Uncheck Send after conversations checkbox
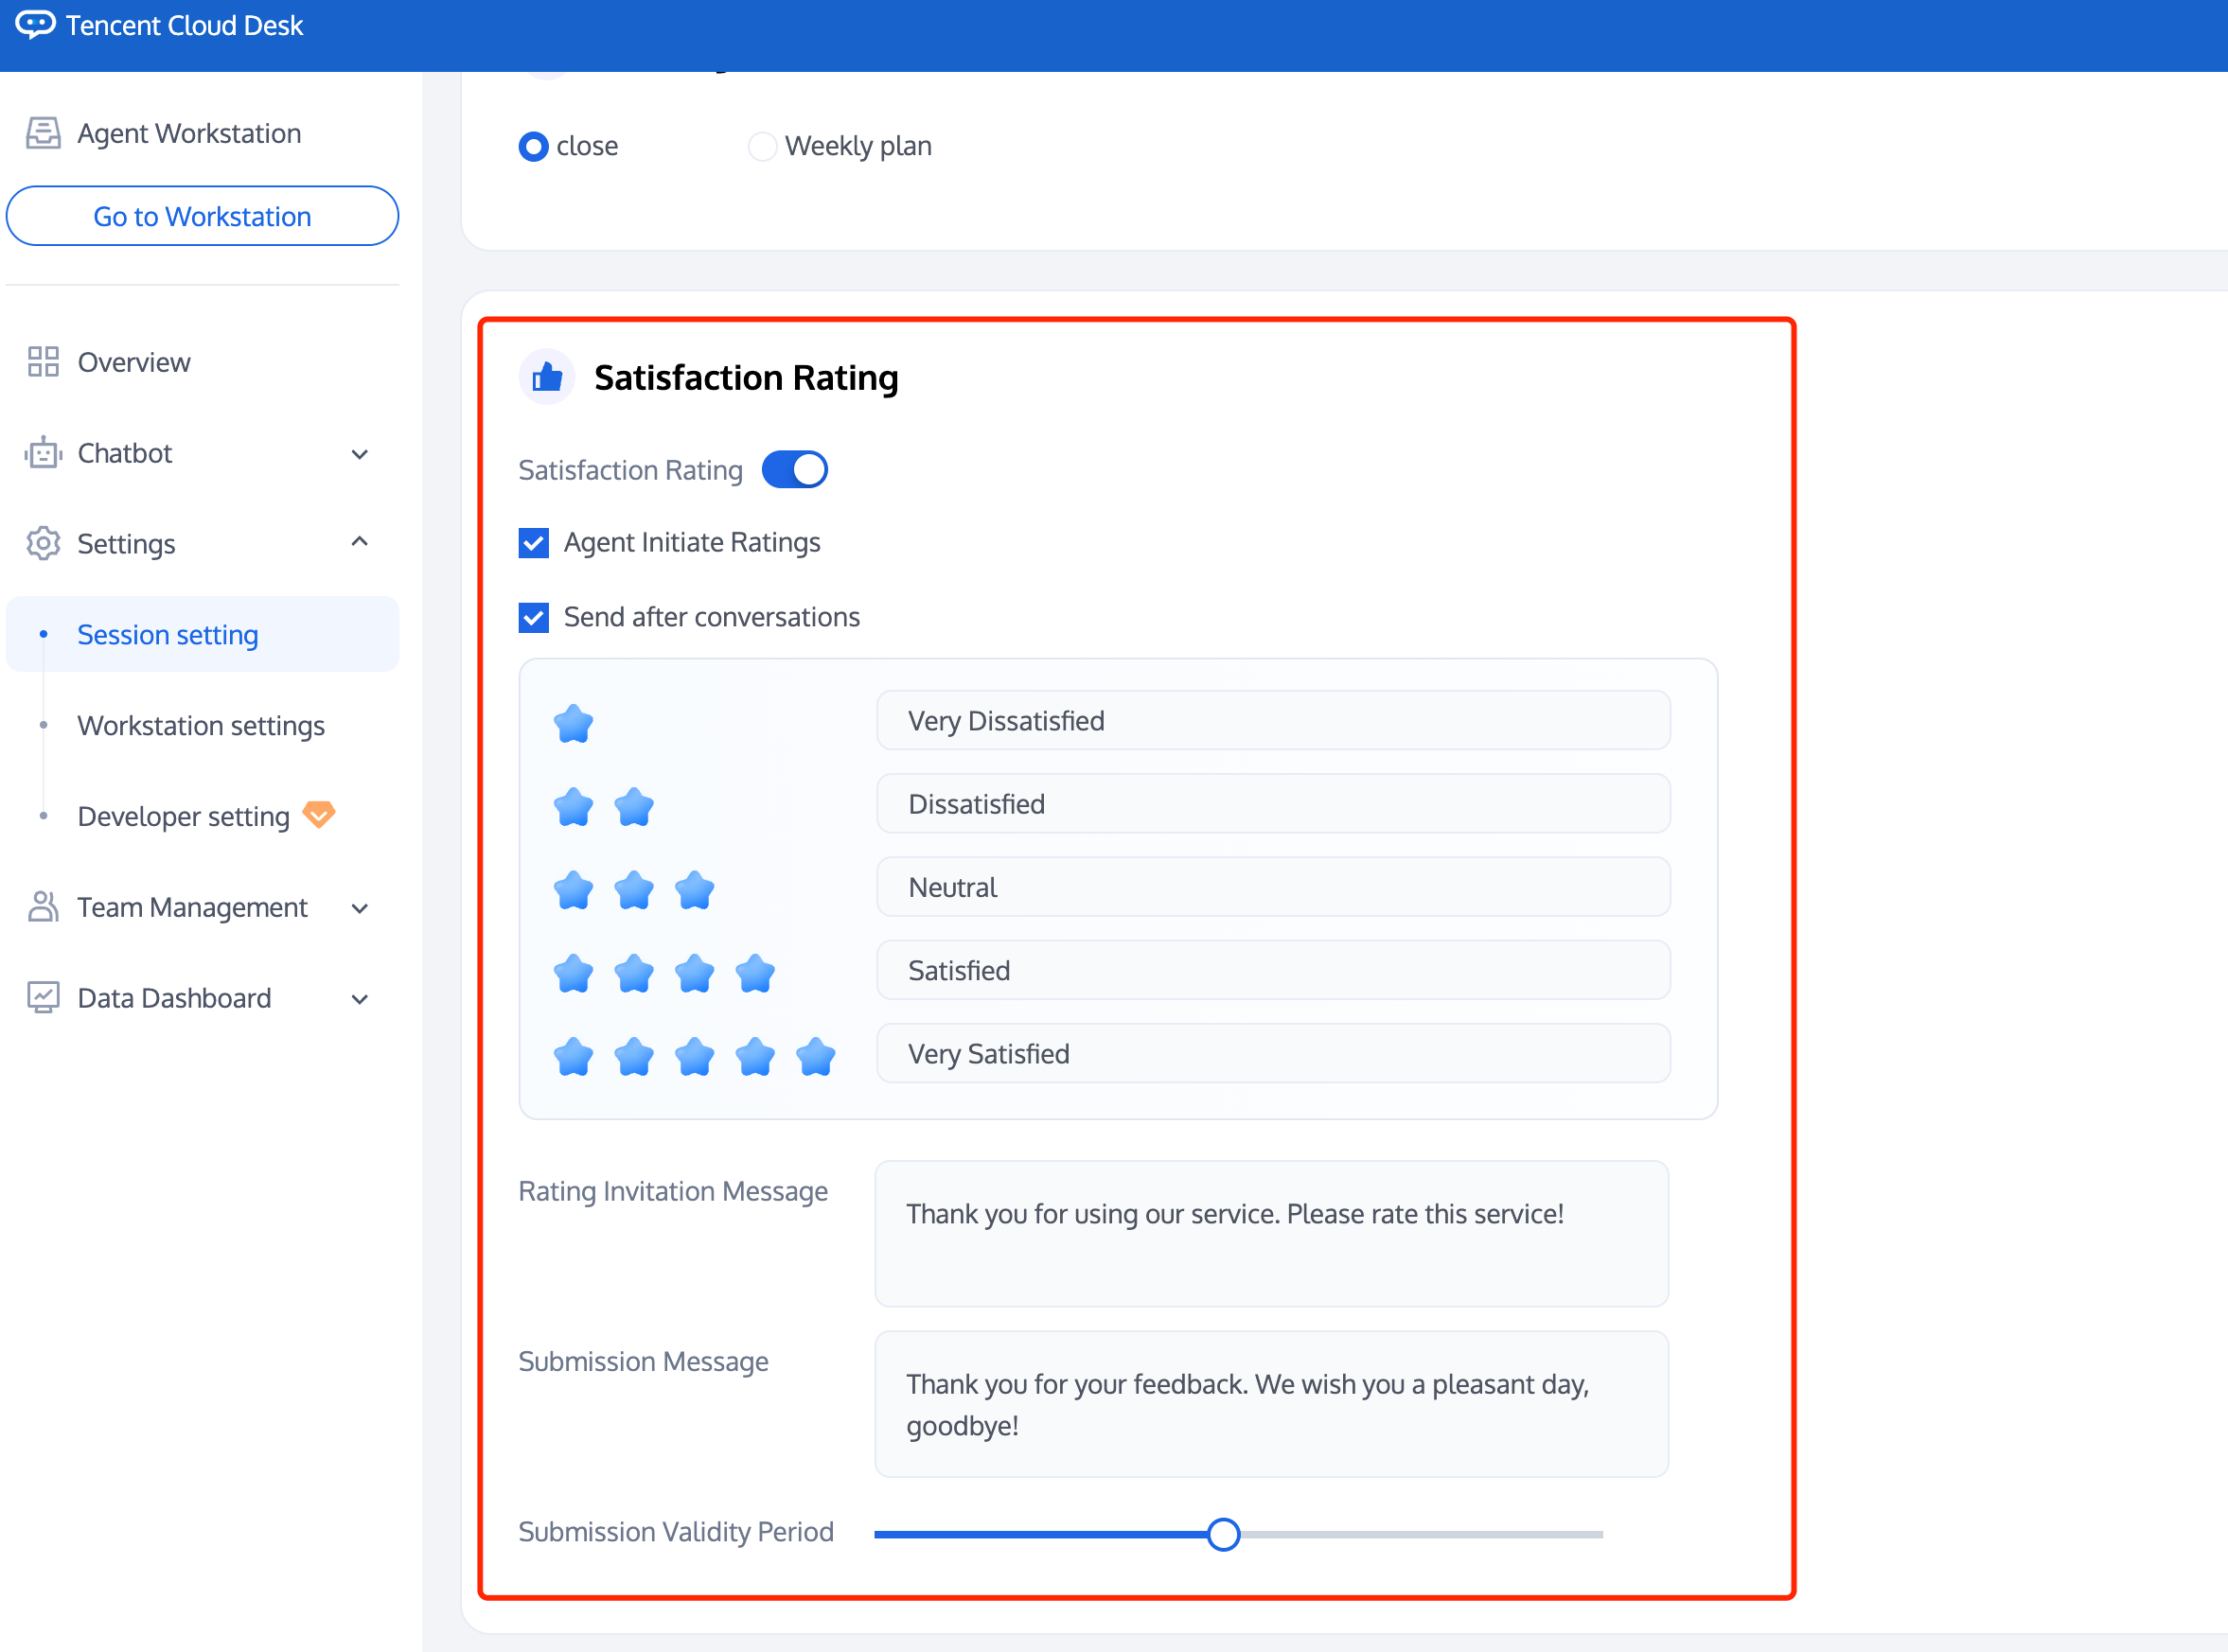Image resolution: width=2228 pixels, height=1652 pixels. [x=533, y=617]
